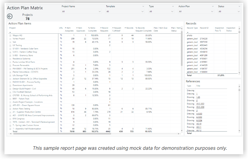This screenshot has height=159, width=248.
Task: Expand the Vortex Project row
Action: [10, 39]
